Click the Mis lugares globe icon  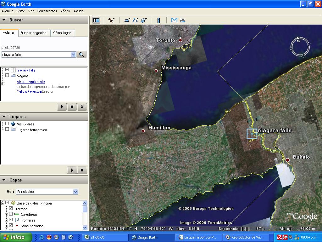coord(13,124)
